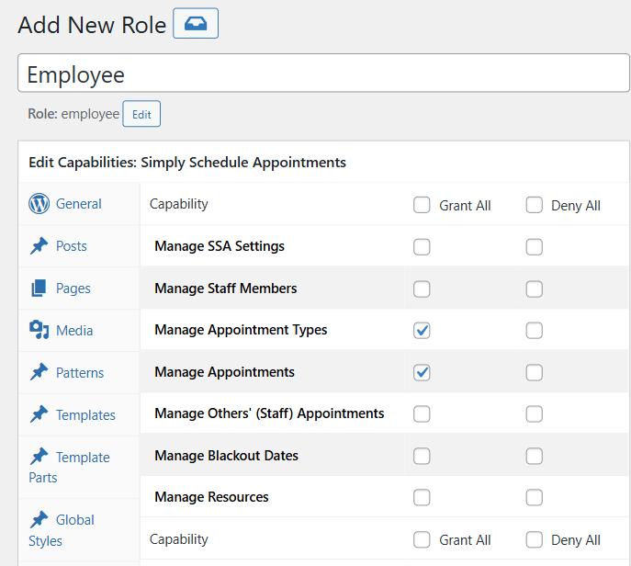This screenshot has height=566, width=631.
Task: Switch to the Media capabilities tab
Action: pyautogui.click(x=79, y=330)
